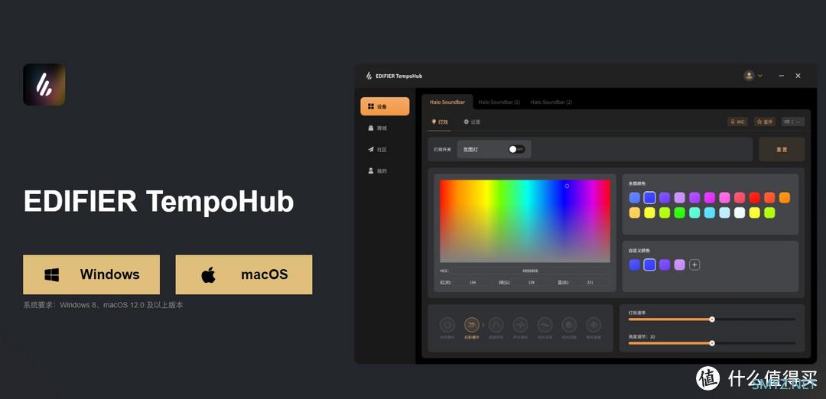Click the red (R) value field

click(473, 283)
